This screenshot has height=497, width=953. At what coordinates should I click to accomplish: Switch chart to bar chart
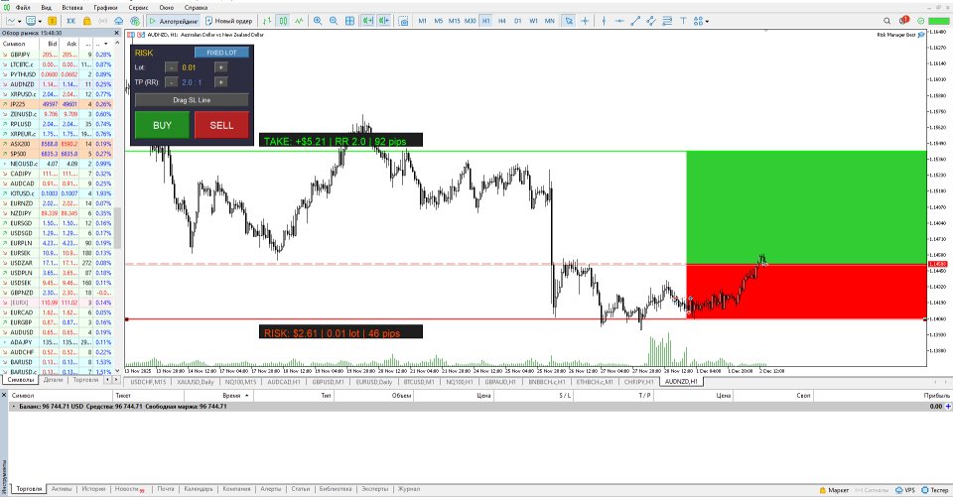pyautogui.click(x=267, y=21)
